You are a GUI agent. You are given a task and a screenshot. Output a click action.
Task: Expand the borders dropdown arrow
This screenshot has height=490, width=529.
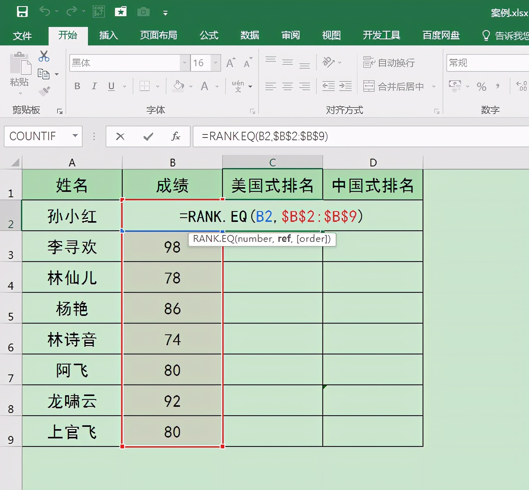(158, 86)
